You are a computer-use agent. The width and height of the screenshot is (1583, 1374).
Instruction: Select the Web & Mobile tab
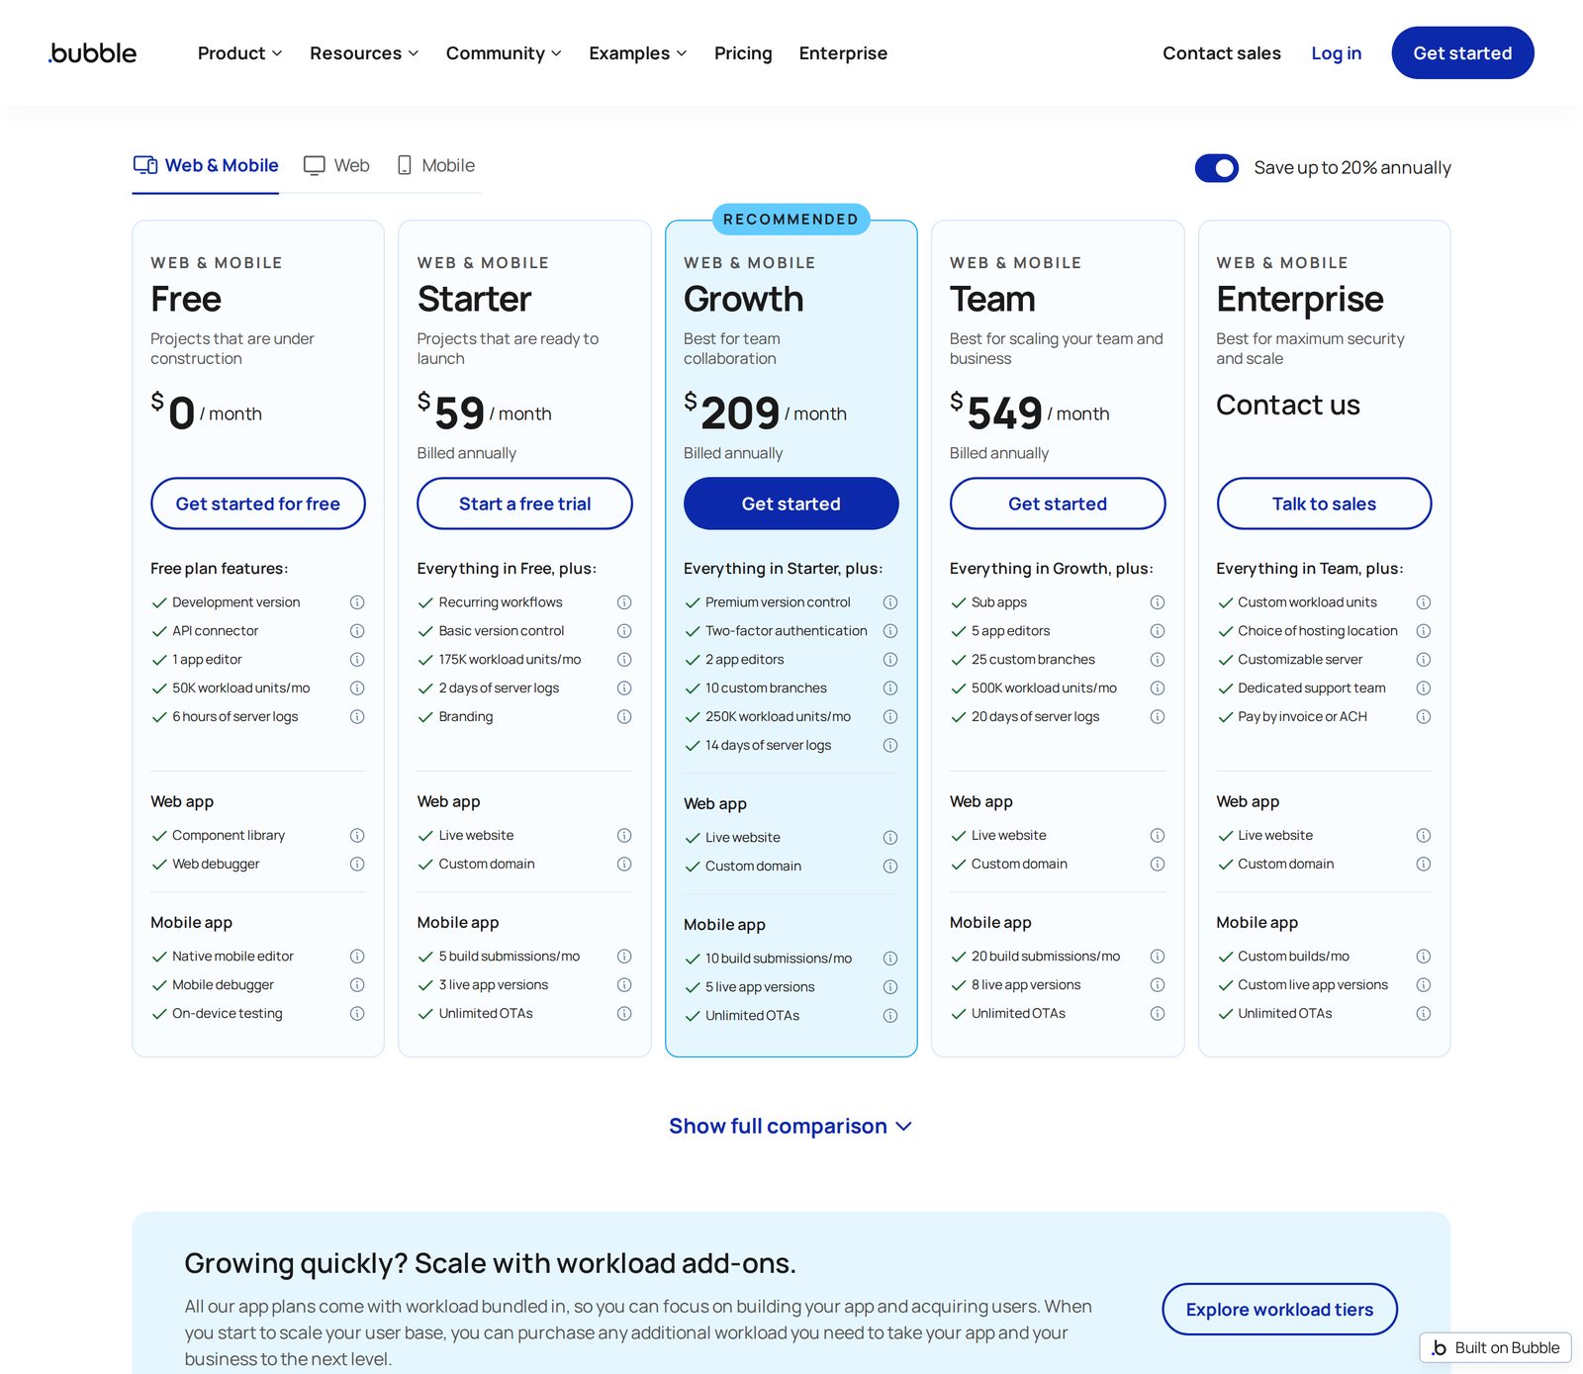tap(206, 166)
